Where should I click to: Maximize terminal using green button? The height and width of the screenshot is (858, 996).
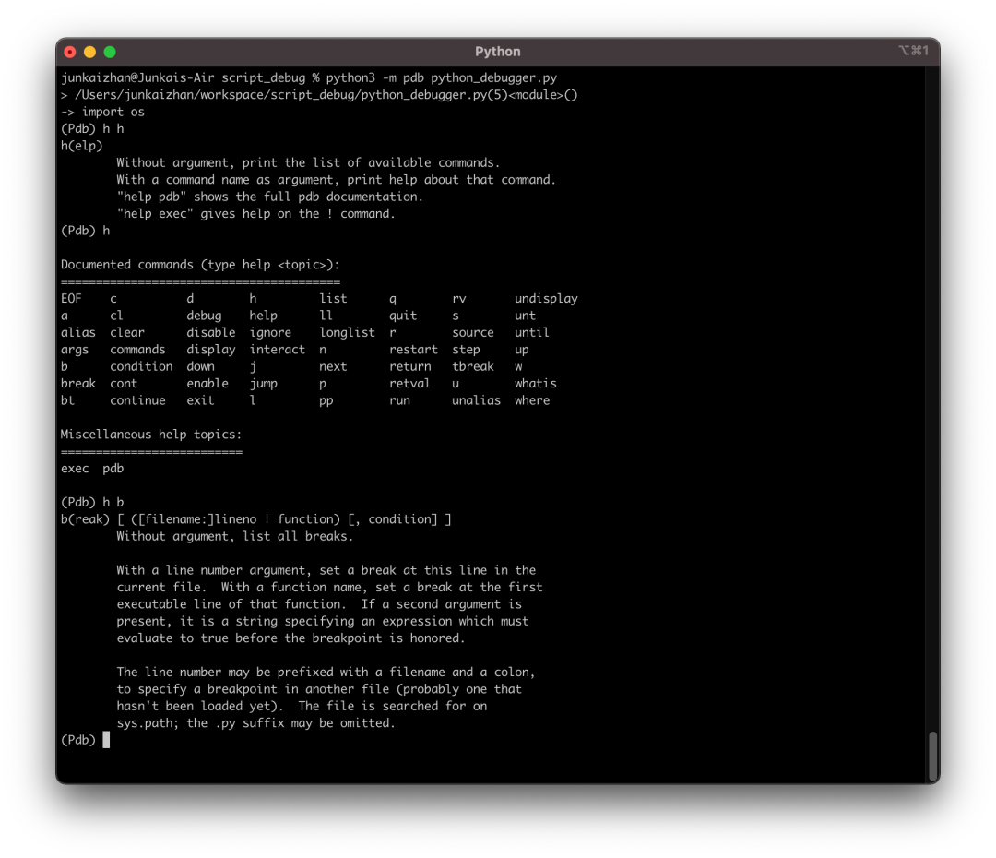coord(110,52)
